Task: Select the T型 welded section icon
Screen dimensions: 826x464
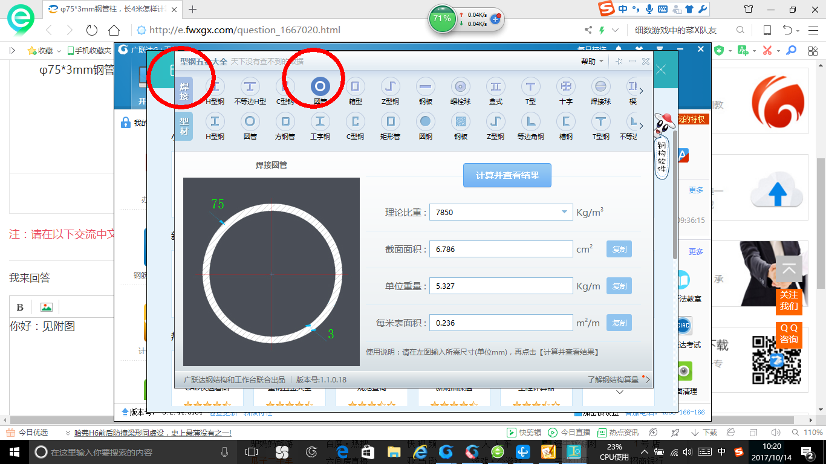Action: pos(530,91)
